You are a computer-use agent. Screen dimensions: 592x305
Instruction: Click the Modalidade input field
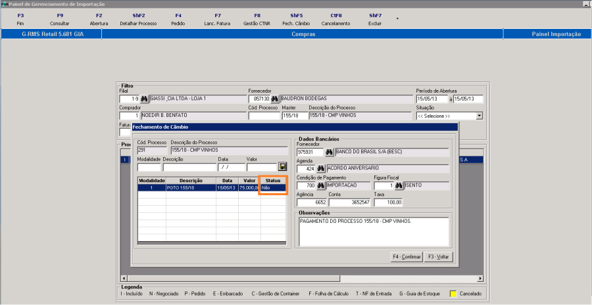149,167
